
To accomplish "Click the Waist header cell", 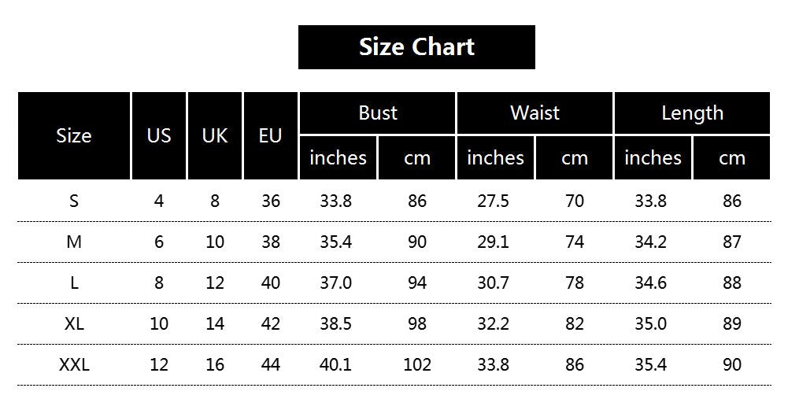I will (x=535, y=113).
